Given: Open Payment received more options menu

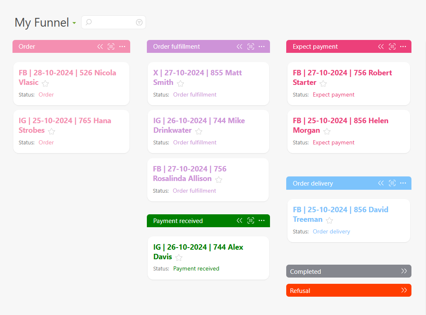Looking at the screenshot, I should click(262, 221).
